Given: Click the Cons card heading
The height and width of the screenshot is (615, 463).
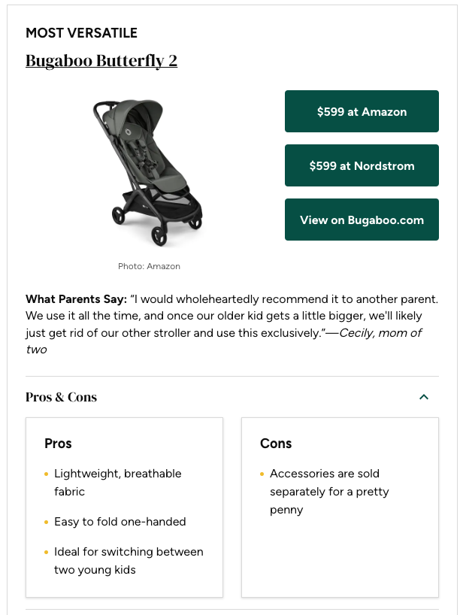Looking at the screenshot, I should pyautogui.click(x=276, y=444).
